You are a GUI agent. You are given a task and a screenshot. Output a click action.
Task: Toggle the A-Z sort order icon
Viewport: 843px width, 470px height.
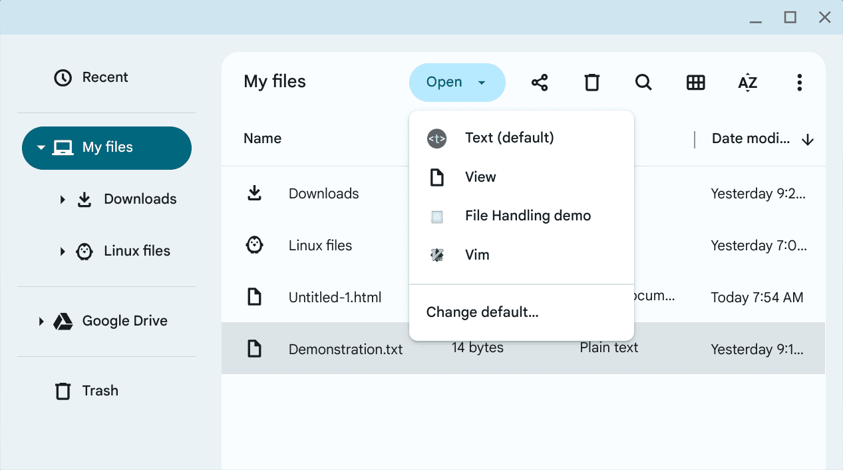pyautogui.click(x=747, y=82)
